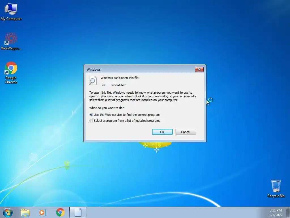The image size is (290, 218).
Task: Click the blank file taskbar button
Action: [x=78, y=212]
